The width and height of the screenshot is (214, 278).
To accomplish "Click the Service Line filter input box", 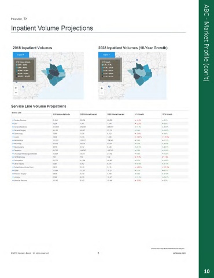I will (x=32, y=116).
